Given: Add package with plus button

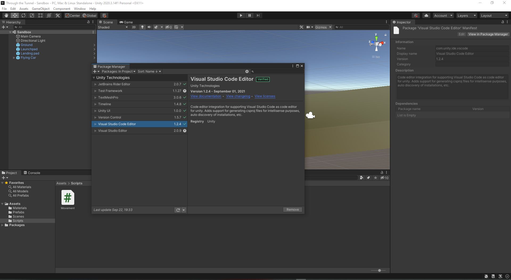Looking at the screenshot, I should pos(96,71).
